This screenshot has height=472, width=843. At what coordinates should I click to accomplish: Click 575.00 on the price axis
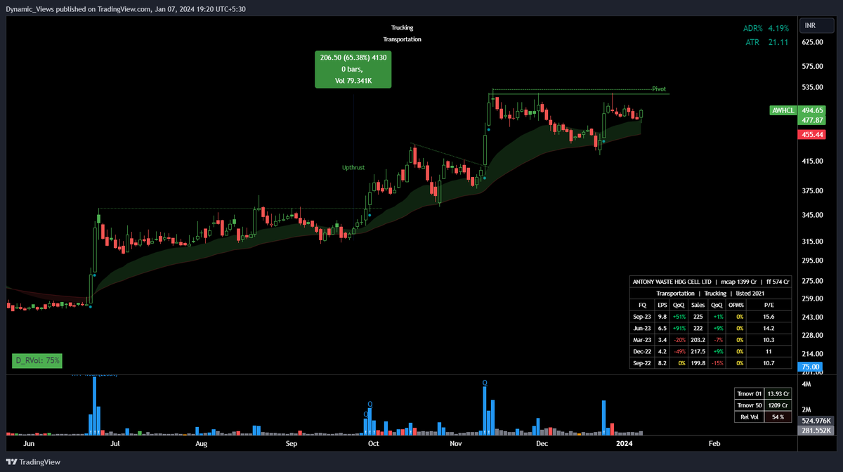pos(812,66)
